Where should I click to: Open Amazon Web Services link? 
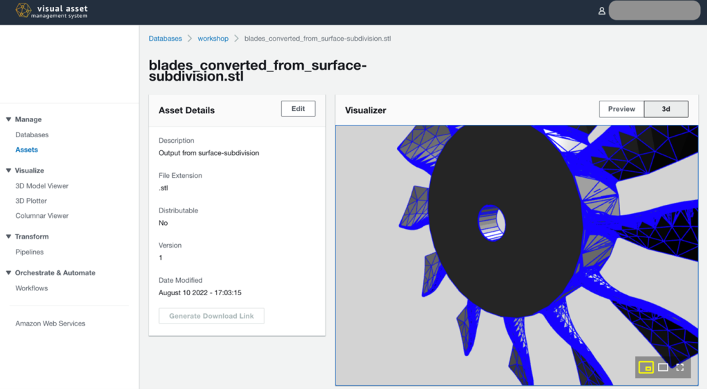(50, 323)
